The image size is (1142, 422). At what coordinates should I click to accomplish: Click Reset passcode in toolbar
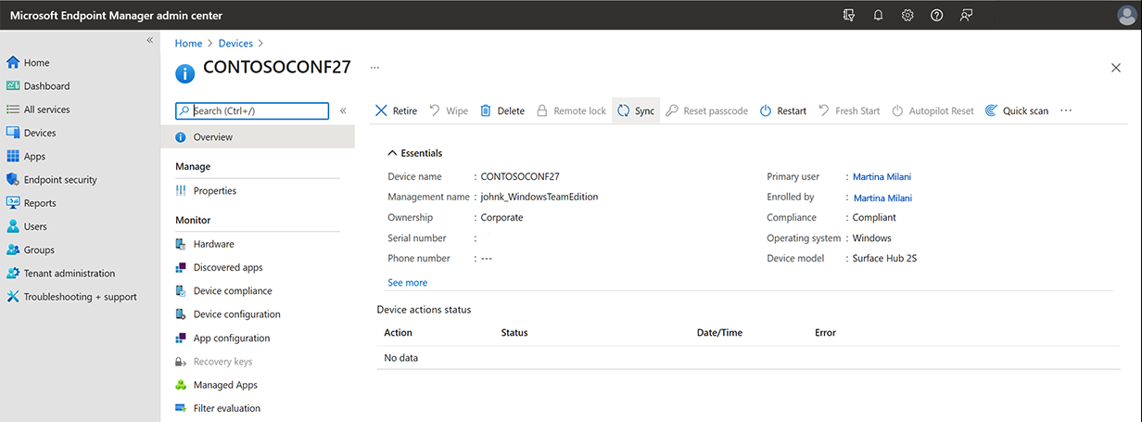(706, 110)
